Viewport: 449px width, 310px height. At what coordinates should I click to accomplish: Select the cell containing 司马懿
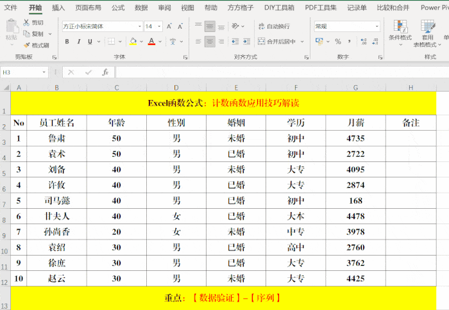click(56, 200)
